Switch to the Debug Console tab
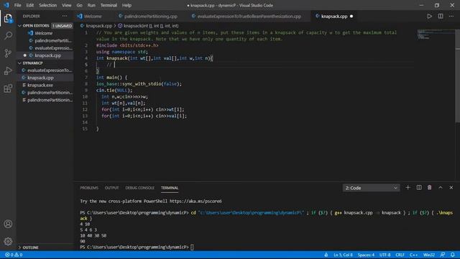Image resolution: width=460 pixels, height=259 pixels. (x=139, y=188)
